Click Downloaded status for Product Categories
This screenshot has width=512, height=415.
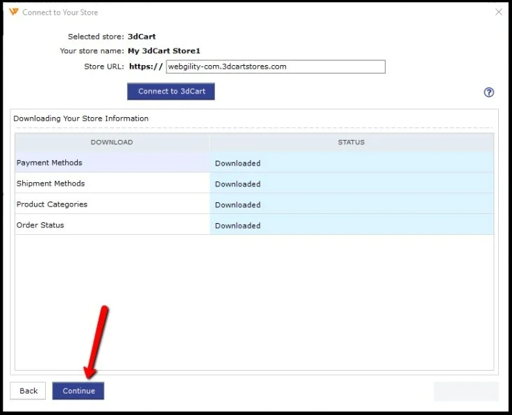pyautogui.click(x=238, y=205)
